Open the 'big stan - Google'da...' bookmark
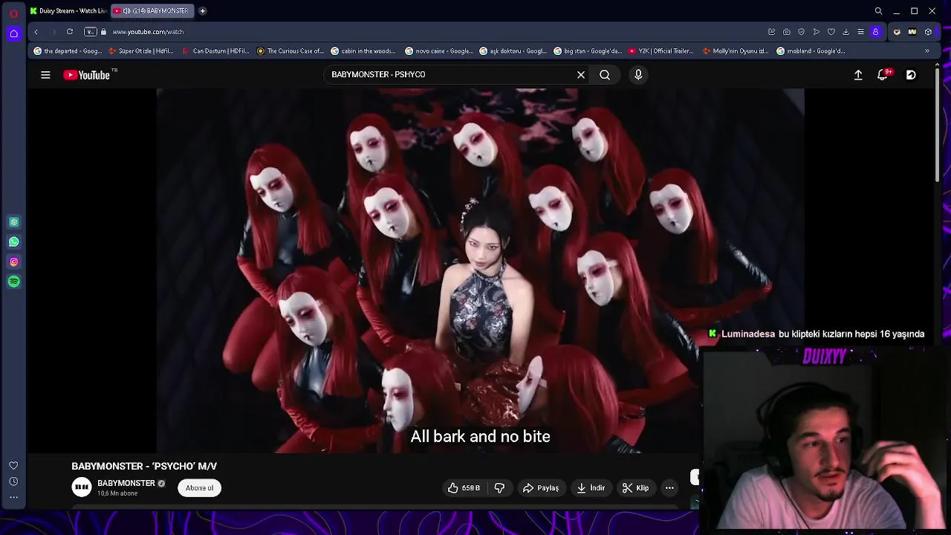Viewport: 951px width, 535px height. coord(588,51)
